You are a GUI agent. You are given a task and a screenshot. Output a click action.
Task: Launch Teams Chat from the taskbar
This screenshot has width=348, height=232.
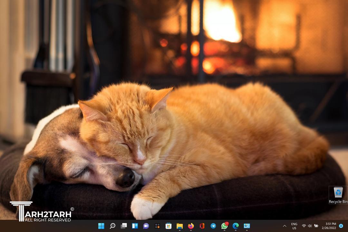point(146,226)
